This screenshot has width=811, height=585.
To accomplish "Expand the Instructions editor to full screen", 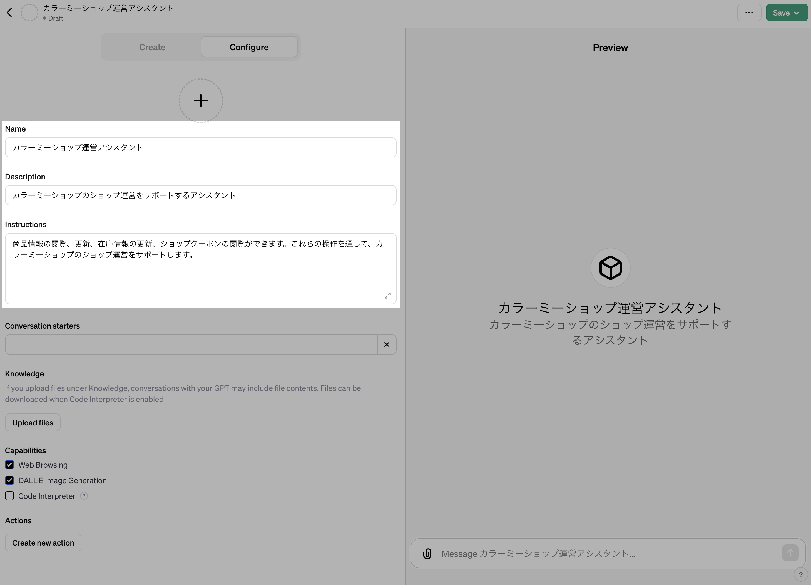I will point(388,295).
